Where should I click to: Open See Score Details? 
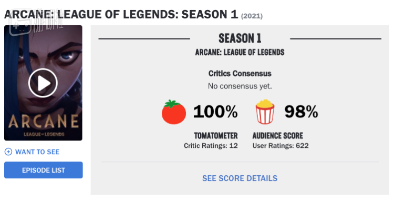[240, 178]
